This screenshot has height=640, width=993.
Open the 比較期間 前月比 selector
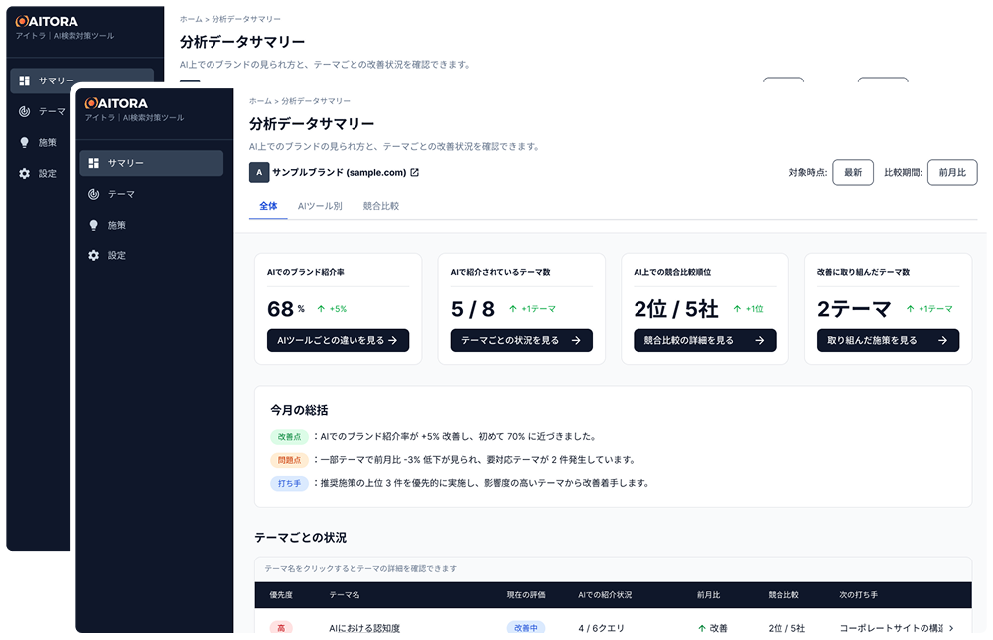click(952, 172)
